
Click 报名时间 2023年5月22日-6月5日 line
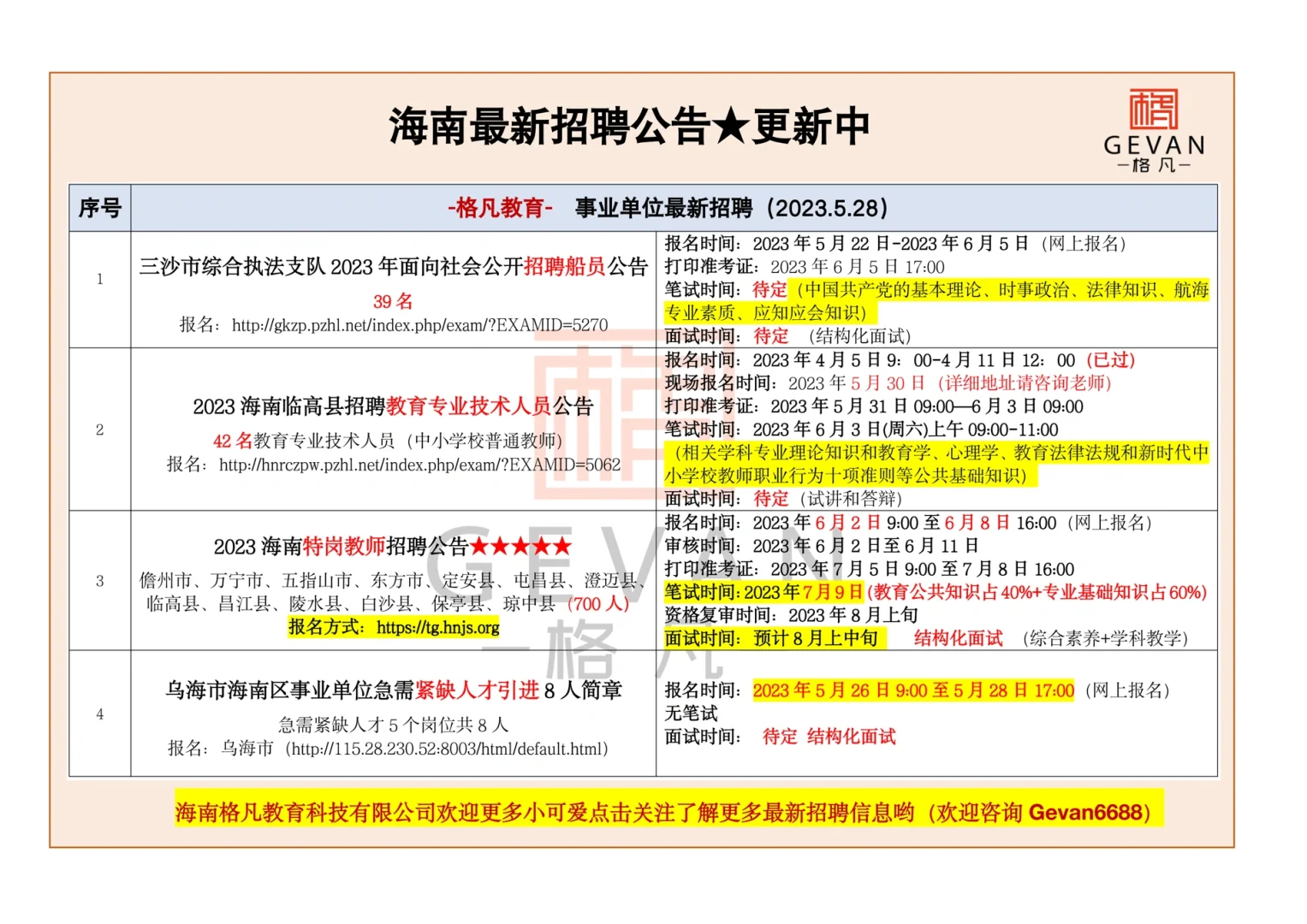895,244
